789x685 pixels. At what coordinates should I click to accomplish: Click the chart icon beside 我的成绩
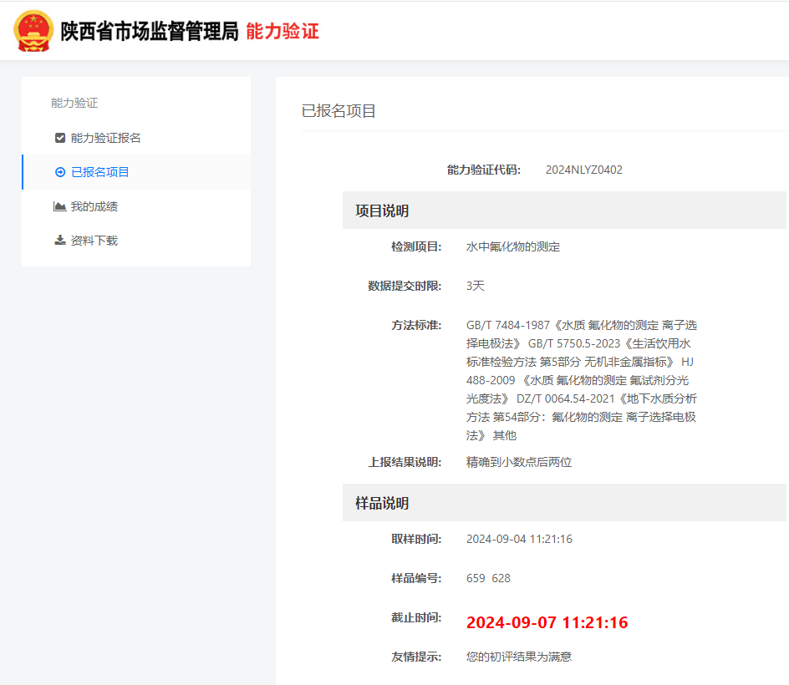(x=59, y=206)
